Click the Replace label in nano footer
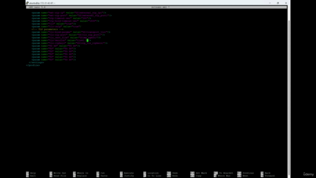This screenshot has width=316, height=178. pyautogui.click(x=82, y=176)
